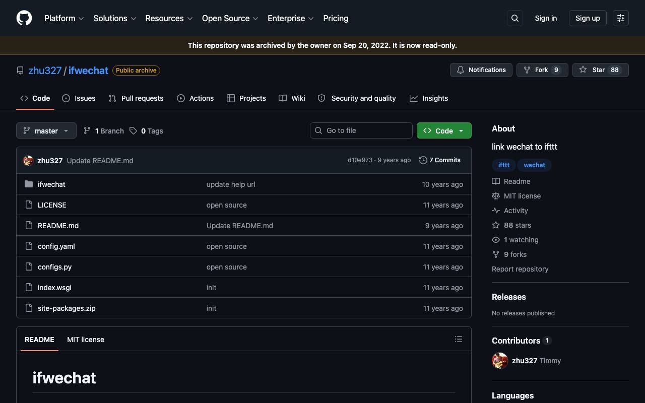
Task: Click the scales icon beside MIT license
Action: pos(496,196)
